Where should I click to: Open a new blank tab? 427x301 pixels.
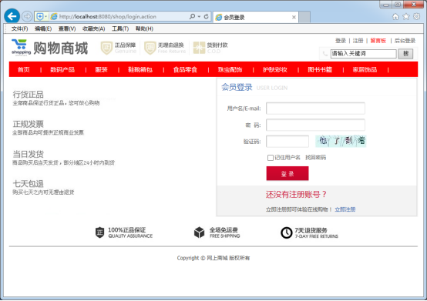(x=304, y=17)
